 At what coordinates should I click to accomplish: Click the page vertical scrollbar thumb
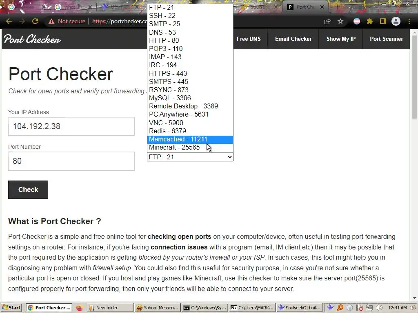pos(415,77)
